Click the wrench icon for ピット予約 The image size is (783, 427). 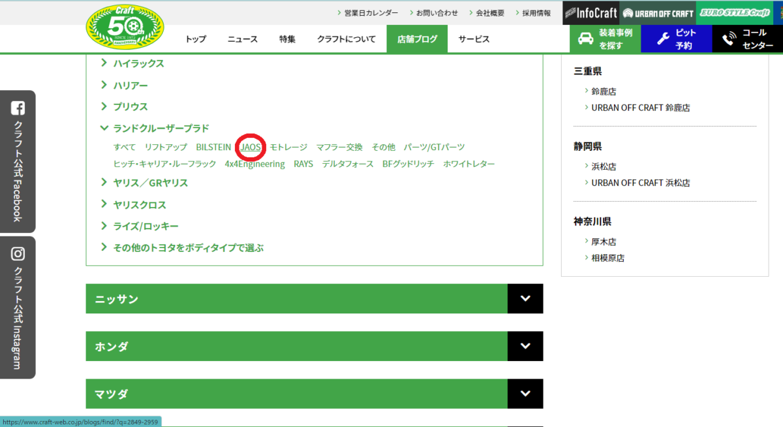click(x=663, y=39)
